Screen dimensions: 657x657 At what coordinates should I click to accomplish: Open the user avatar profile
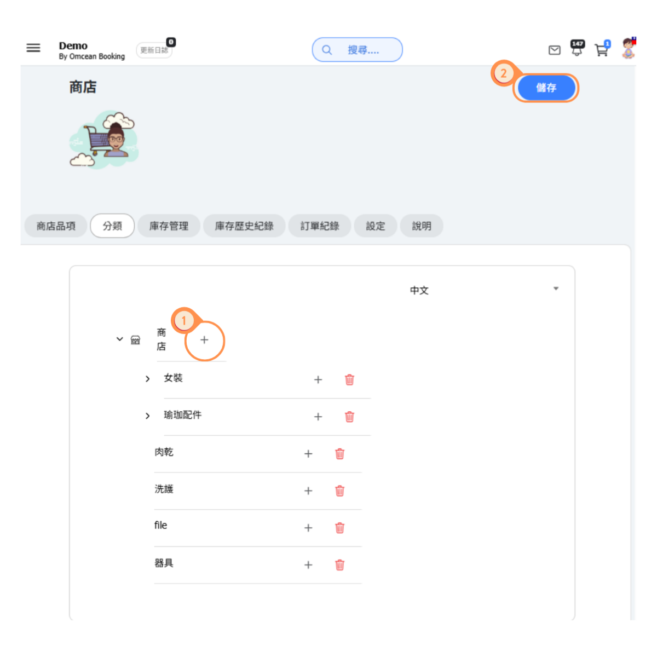point(629,48)
